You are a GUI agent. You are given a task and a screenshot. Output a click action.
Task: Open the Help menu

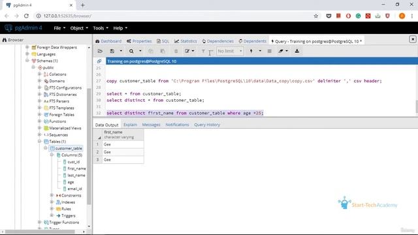click(120, 28)
